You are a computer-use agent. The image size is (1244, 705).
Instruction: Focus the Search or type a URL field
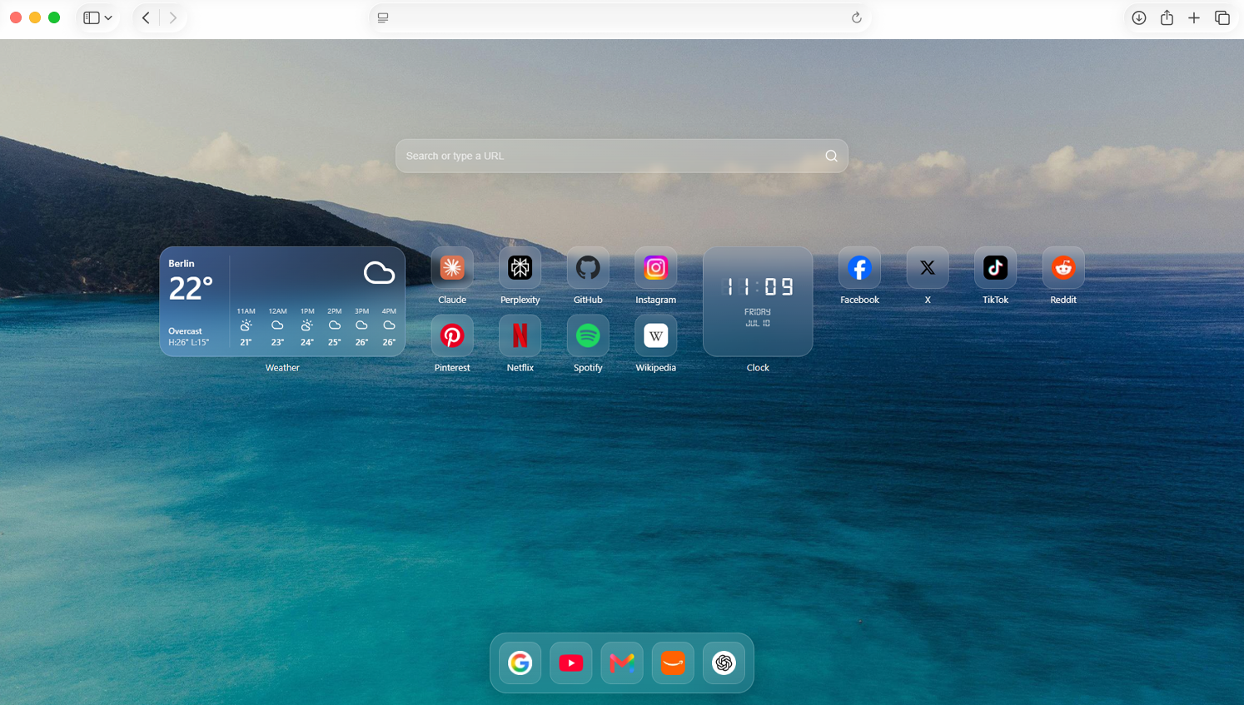point(622,156)
